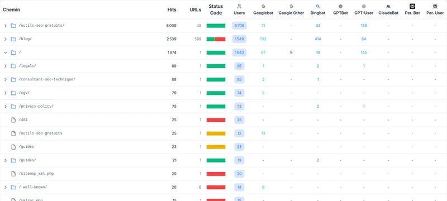Expand the /legals/ folder chevron
Viewport: 447px width, 201px height.
(5, 66)
